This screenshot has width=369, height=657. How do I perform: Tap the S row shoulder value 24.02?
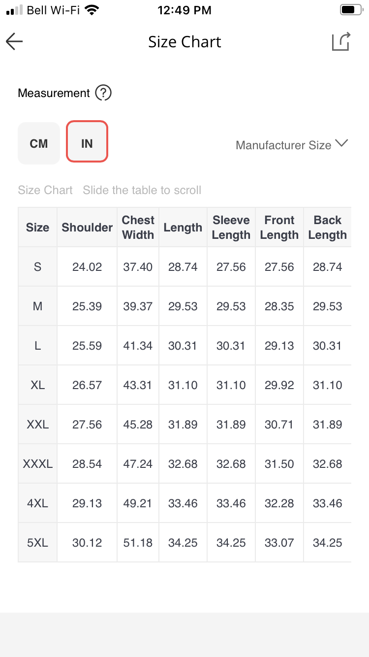pos(87,267)
